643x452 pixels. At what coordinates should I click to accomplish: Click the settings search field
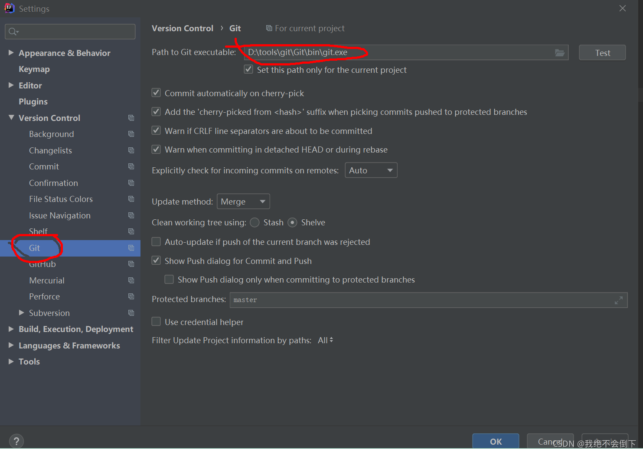coord(70,32)
